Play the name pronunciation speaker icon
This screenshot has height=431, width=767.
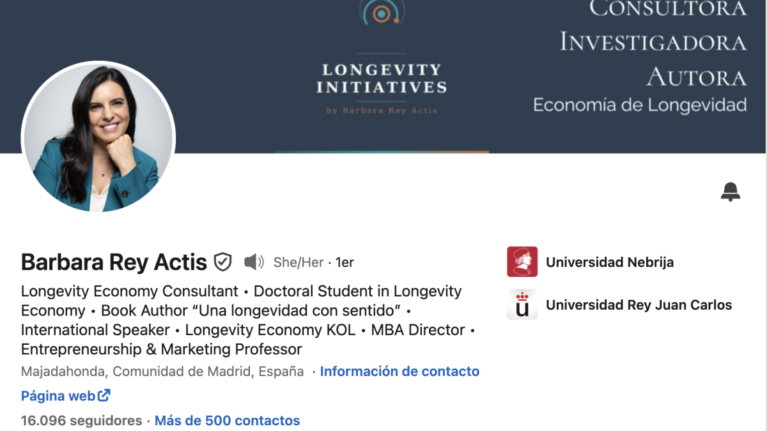click(x=254, y=262)
